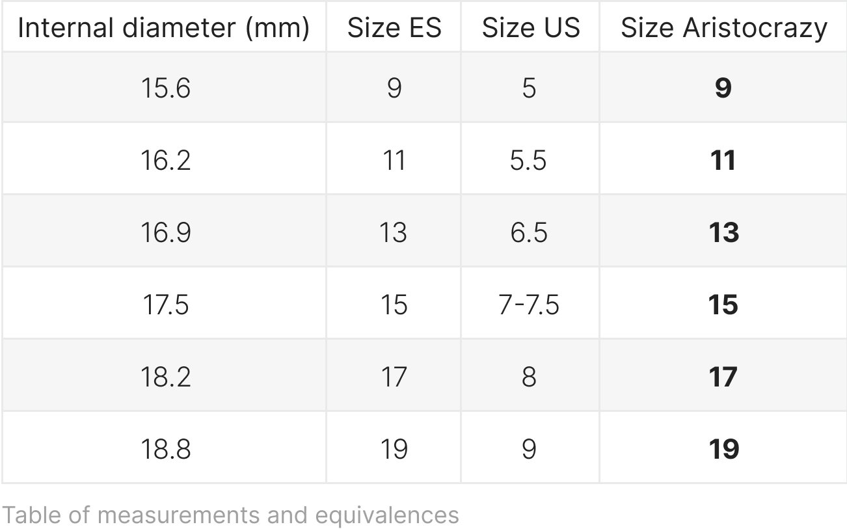This screenshot has width=847, height=529.
Task: Click the ES size 11 cell
Action: pyautogui.click(x=394, y=159)
